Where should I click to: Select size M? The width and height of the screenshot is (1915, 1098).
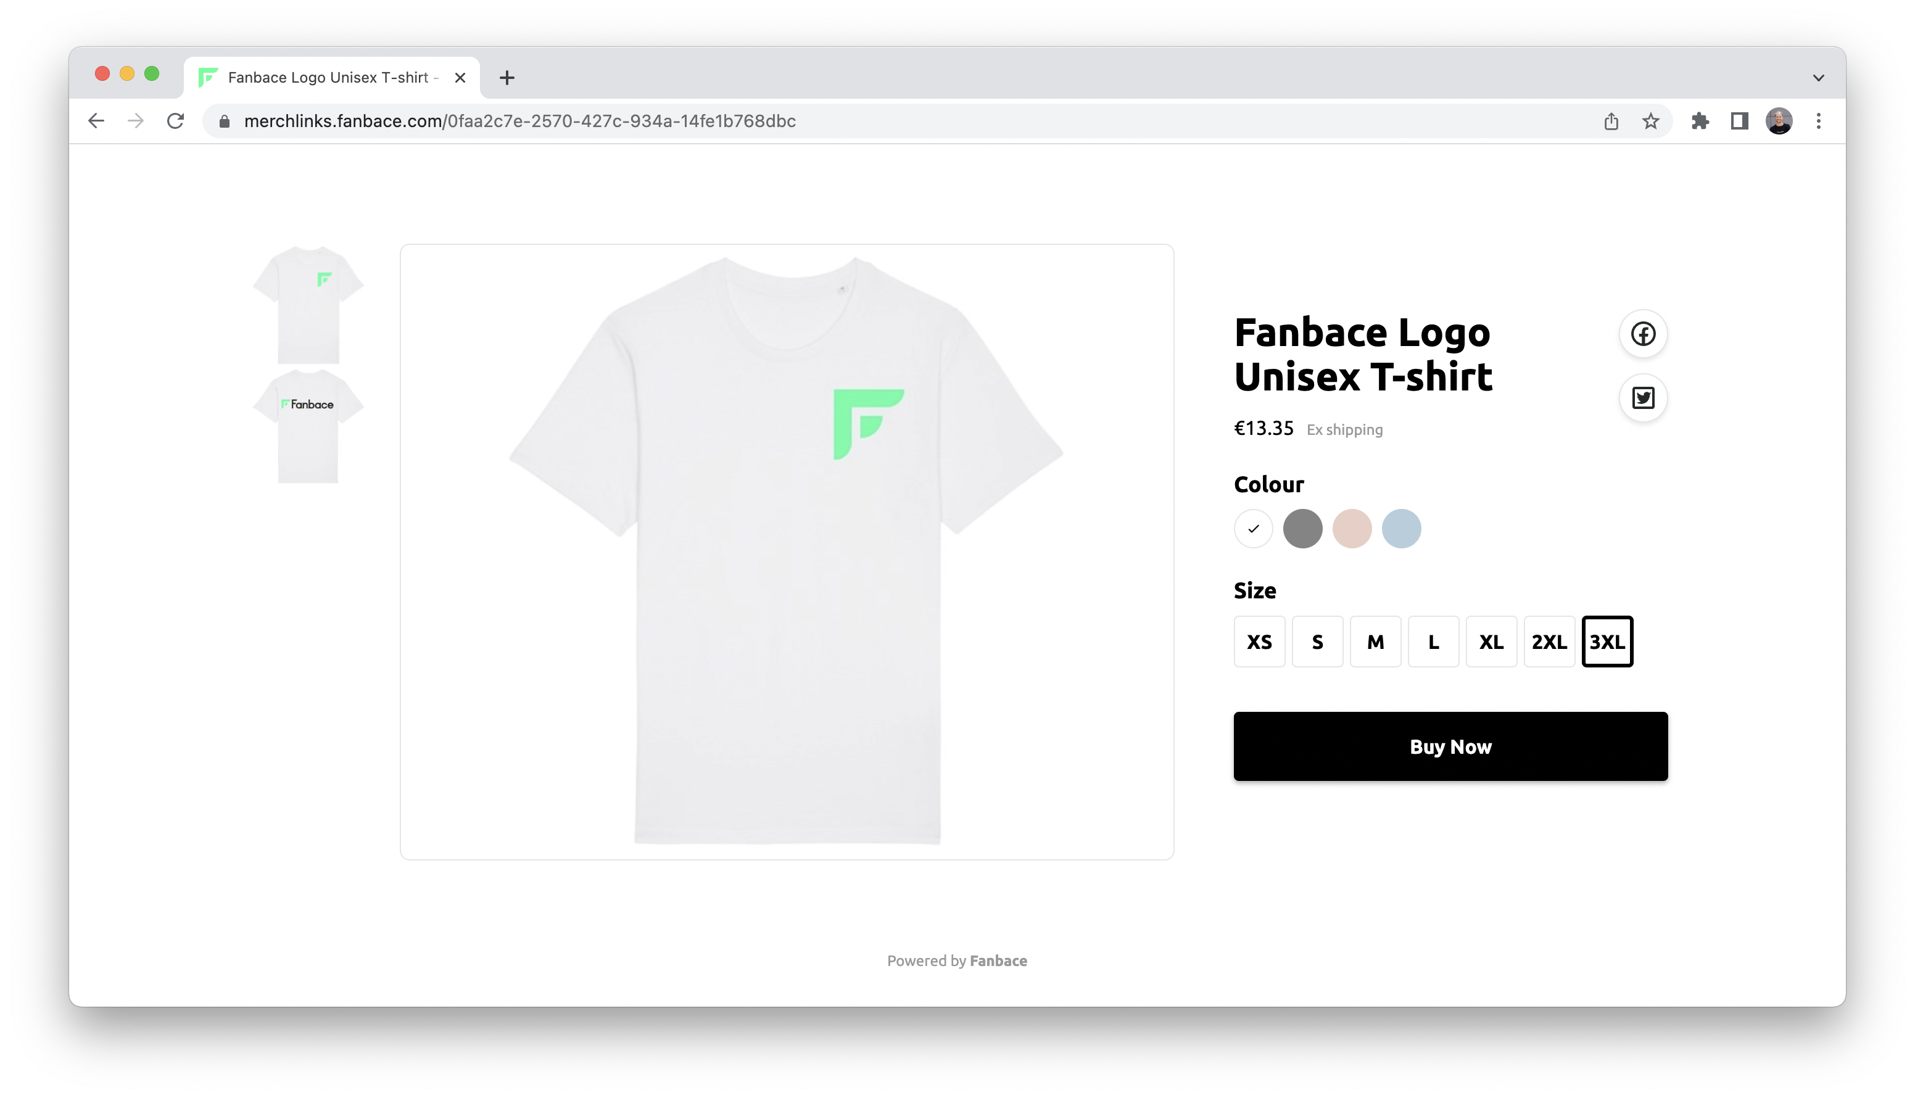coord(1375,642)
